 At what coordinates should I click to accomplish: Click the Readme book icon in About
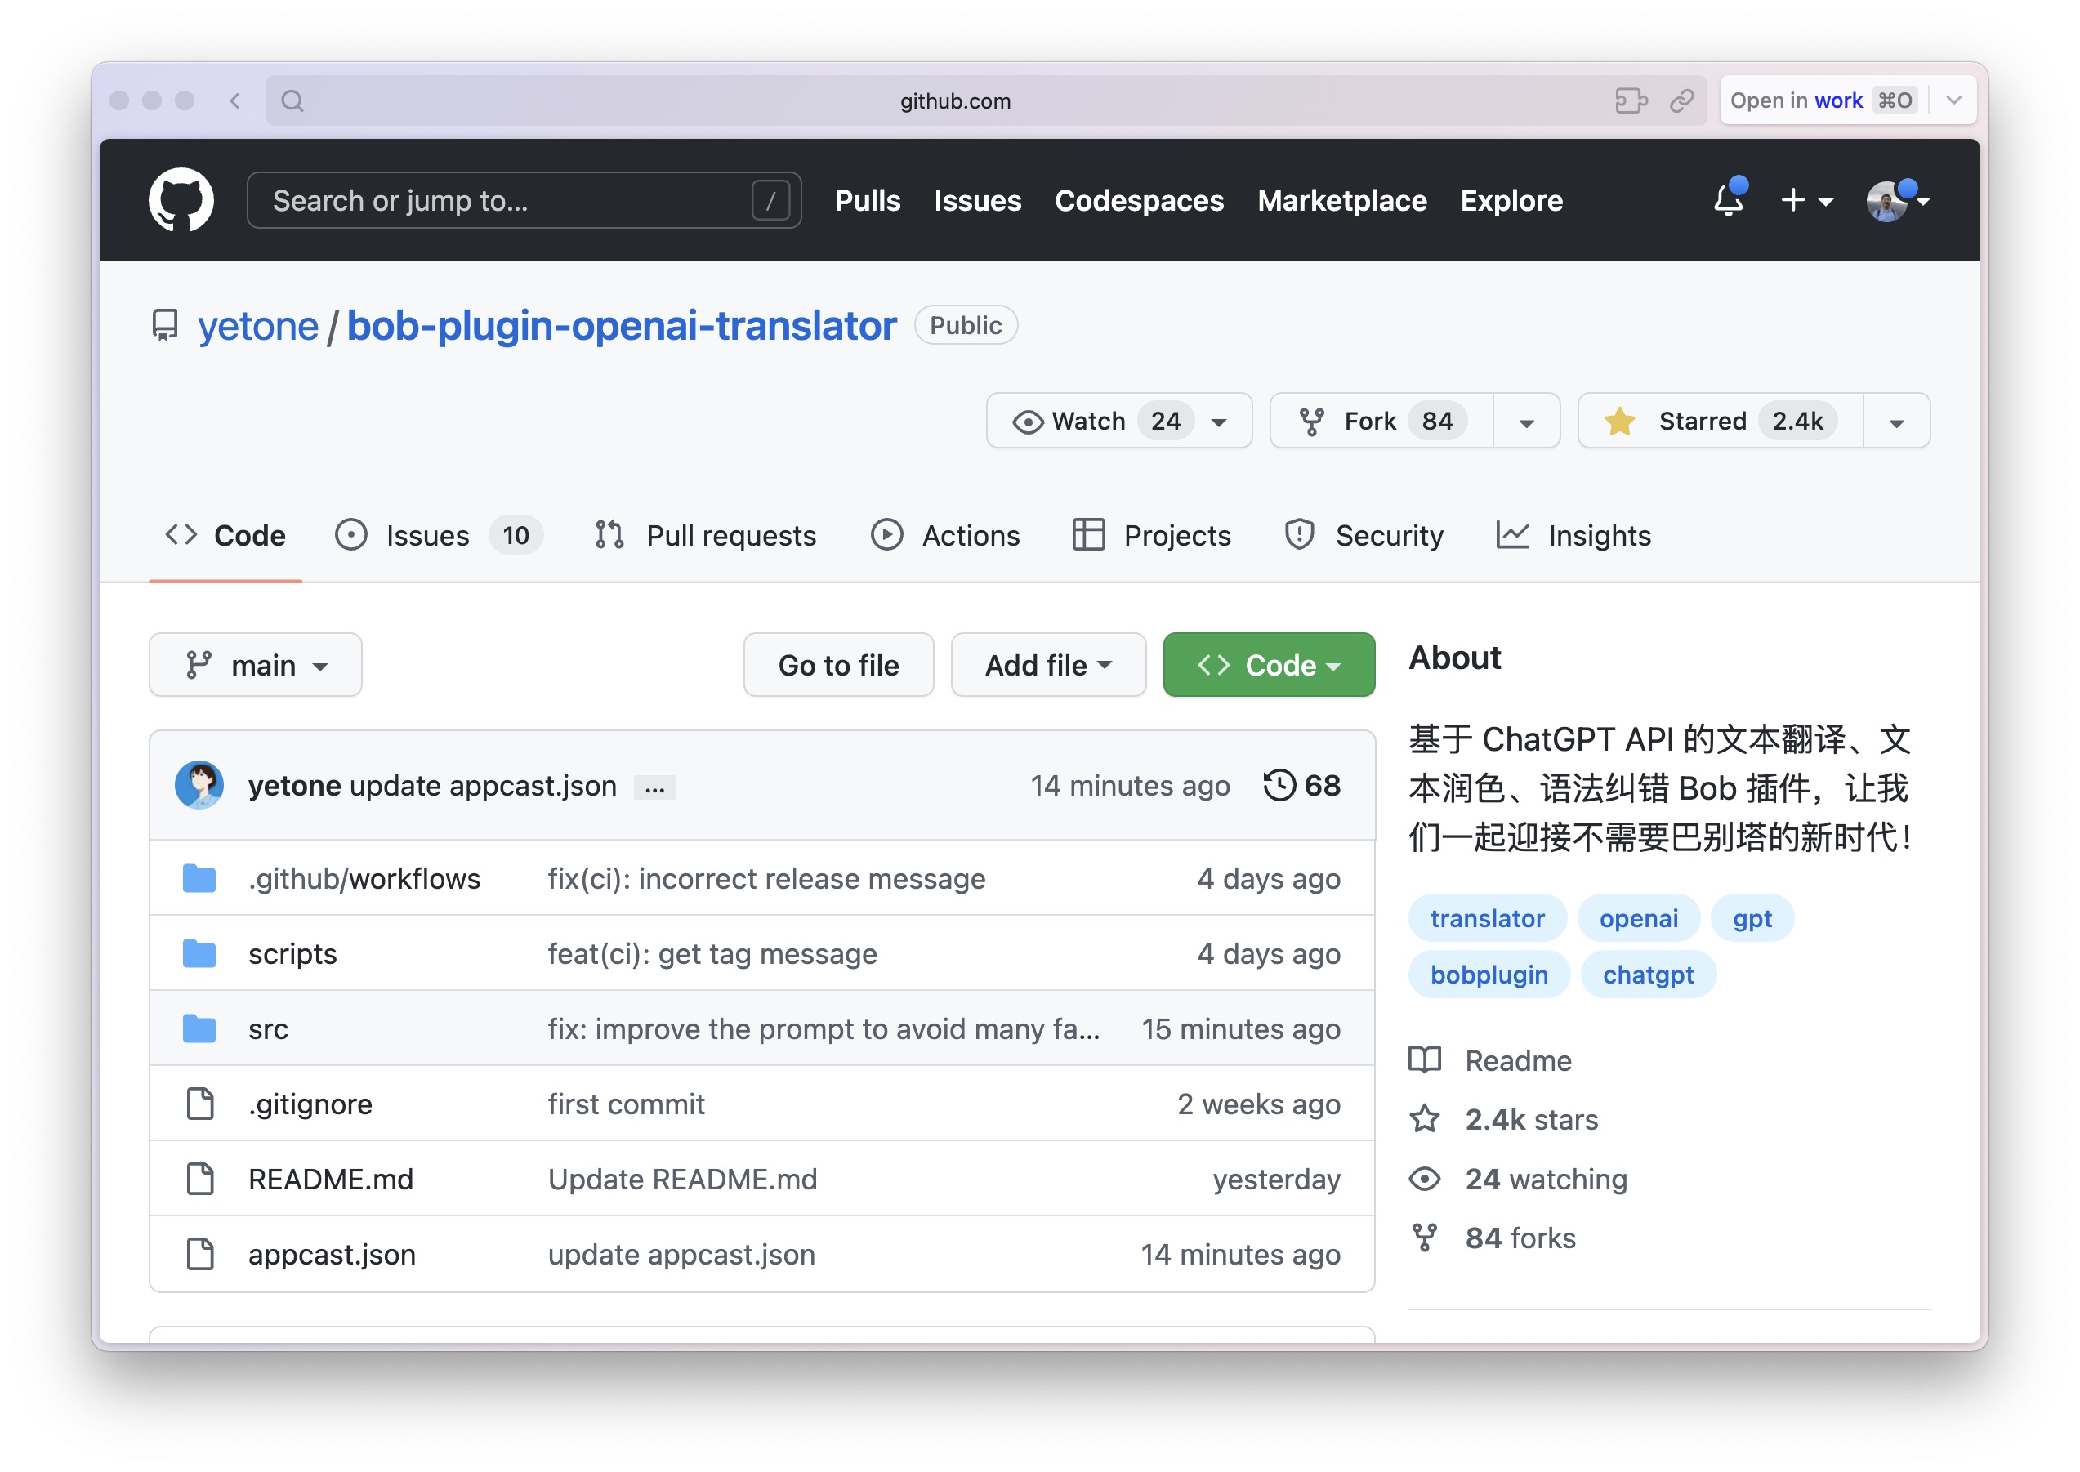(1426, 1059)
